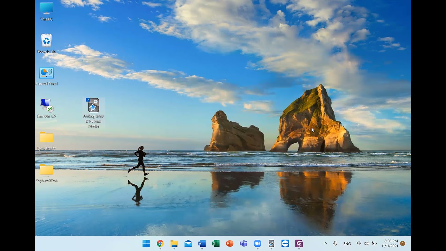
Task: Open File Explorer from the taskbar
Action: pos(174,244)
